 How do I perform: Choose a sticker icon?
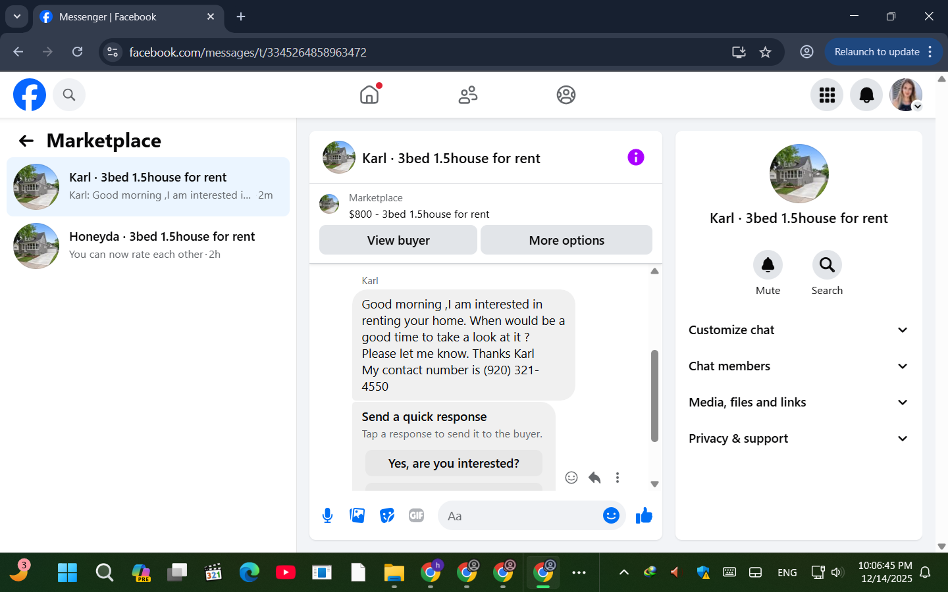click(387, 516)
